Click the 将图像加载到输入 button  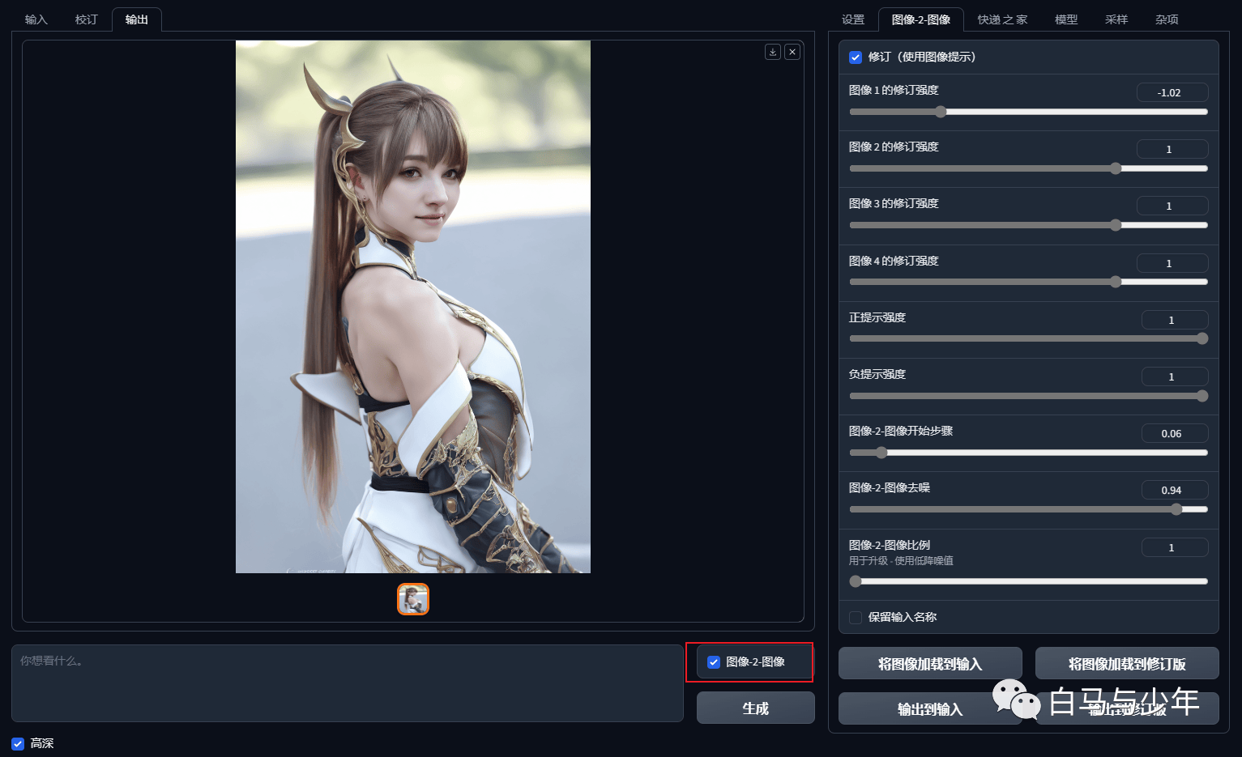(x=930, y=664)
